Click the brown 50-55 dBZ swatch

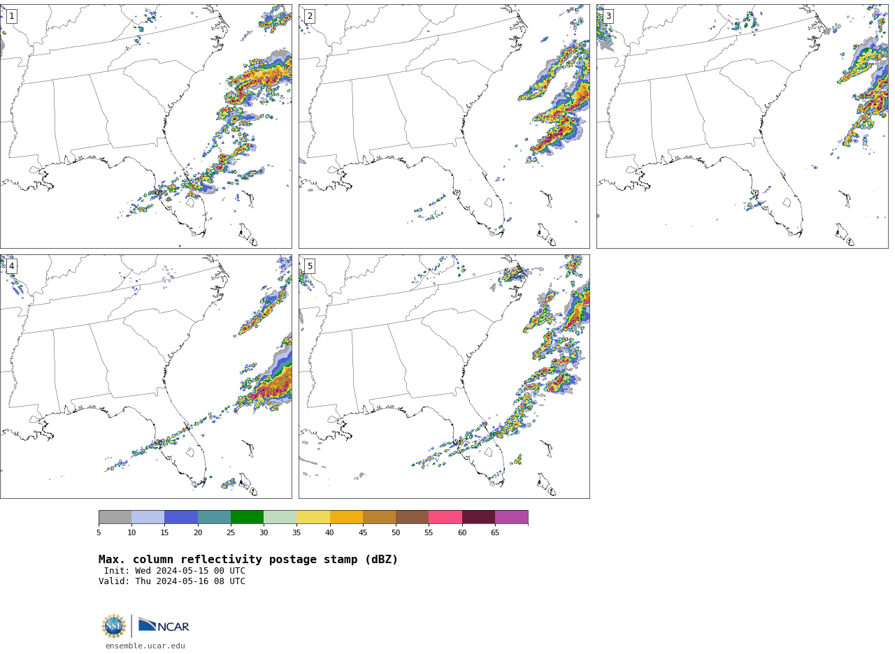[412, 517]
